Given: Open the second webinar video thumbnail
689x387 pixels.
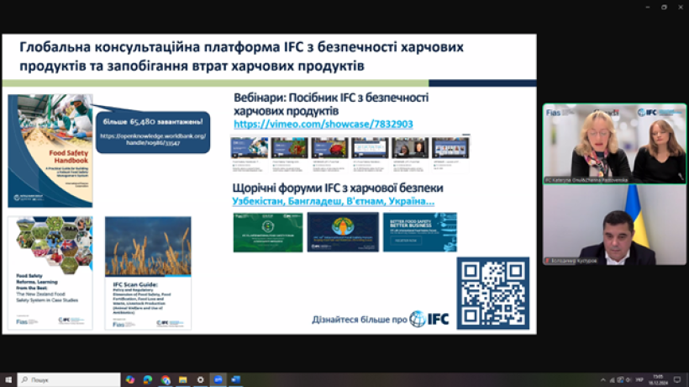Looking at the screenshot, I should [x=290, y=148].
